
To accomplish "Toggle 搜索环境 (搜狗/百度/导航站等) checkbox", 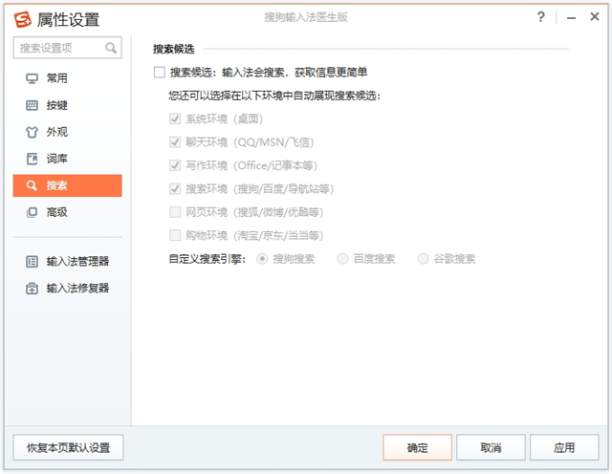I will pyautogui.click(x=175, y=189).
